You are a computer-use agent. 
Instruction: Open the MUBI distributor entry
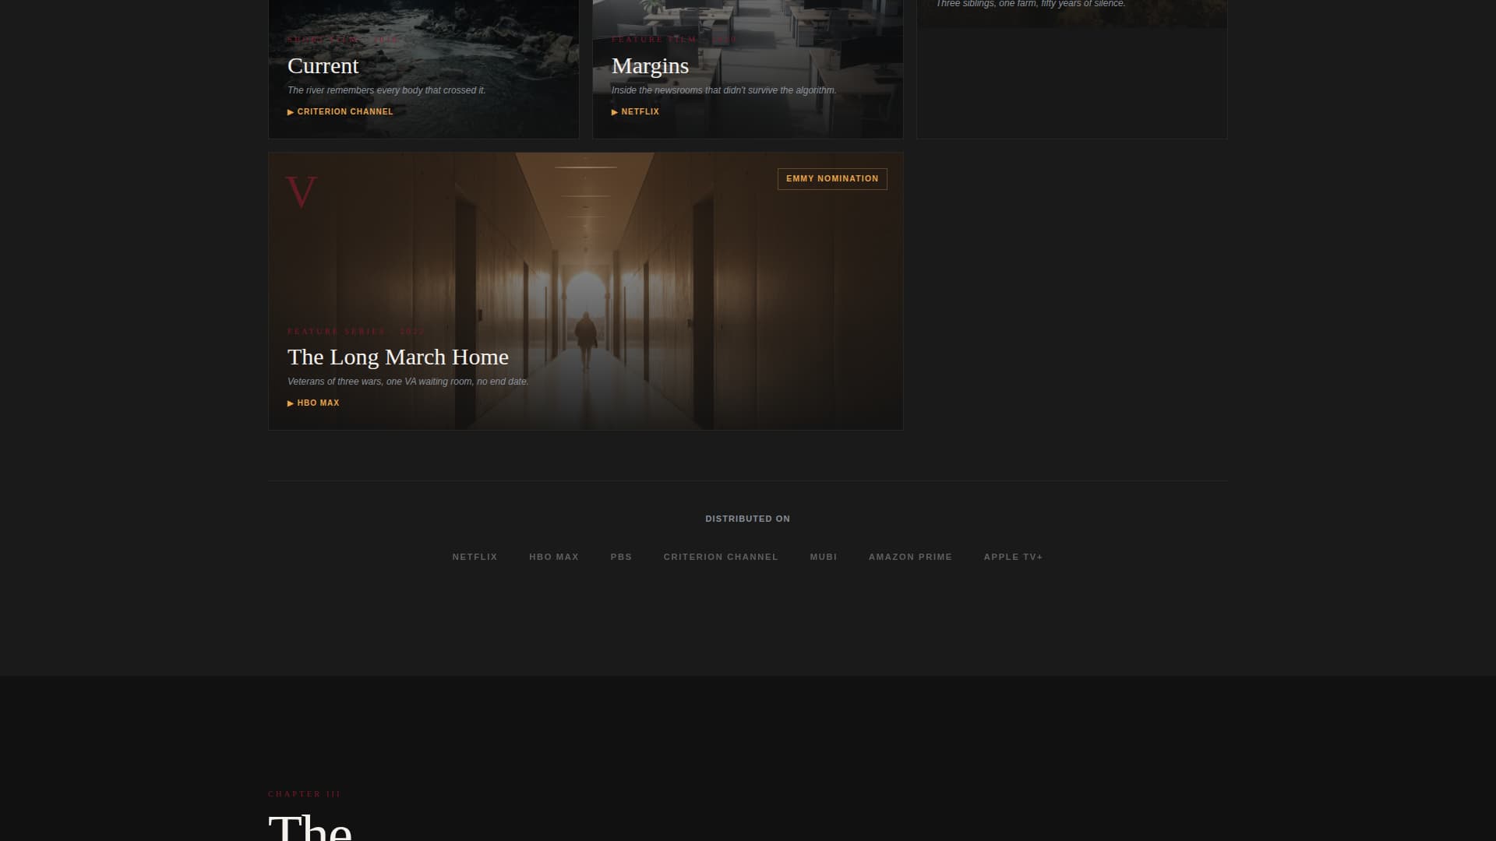coord(824,557)
